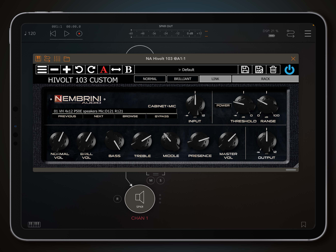The width and height of the screenshot is (336, 252).
Task: Click the SPKR OUT level meter
Action: click(x=166, y=33)
